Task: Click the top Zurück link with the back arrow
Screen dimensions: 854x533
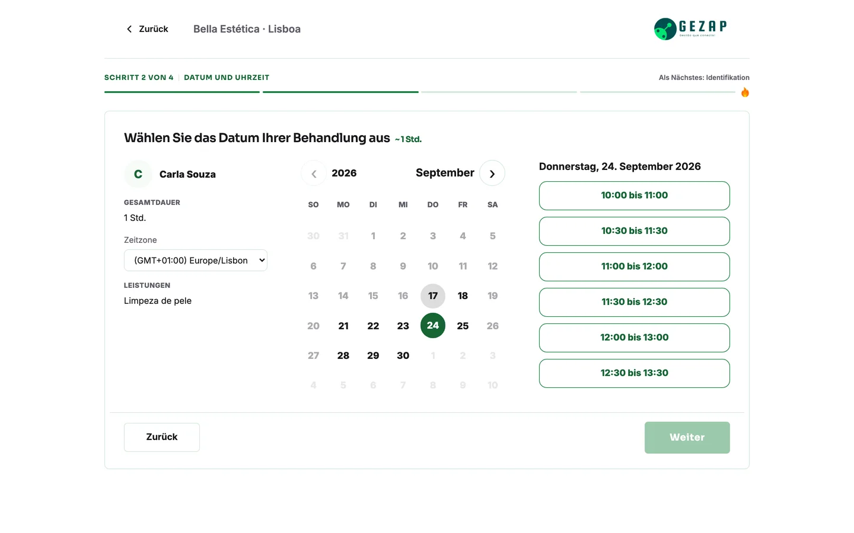Action: 147,29
